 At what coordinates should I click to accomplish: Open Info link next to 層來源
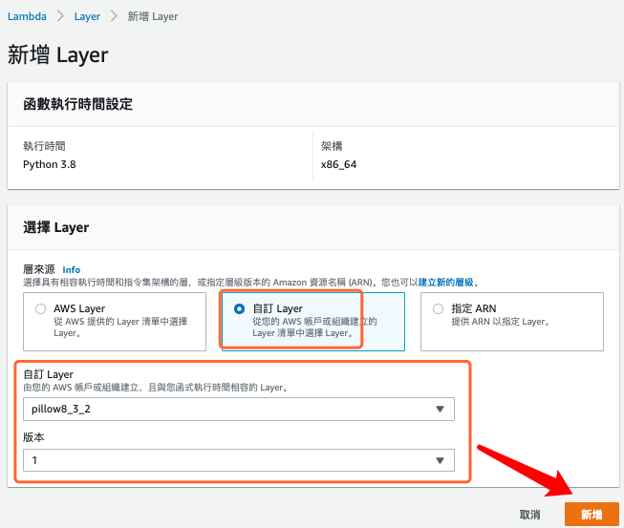pyautogui.click(x=72, y=269)
